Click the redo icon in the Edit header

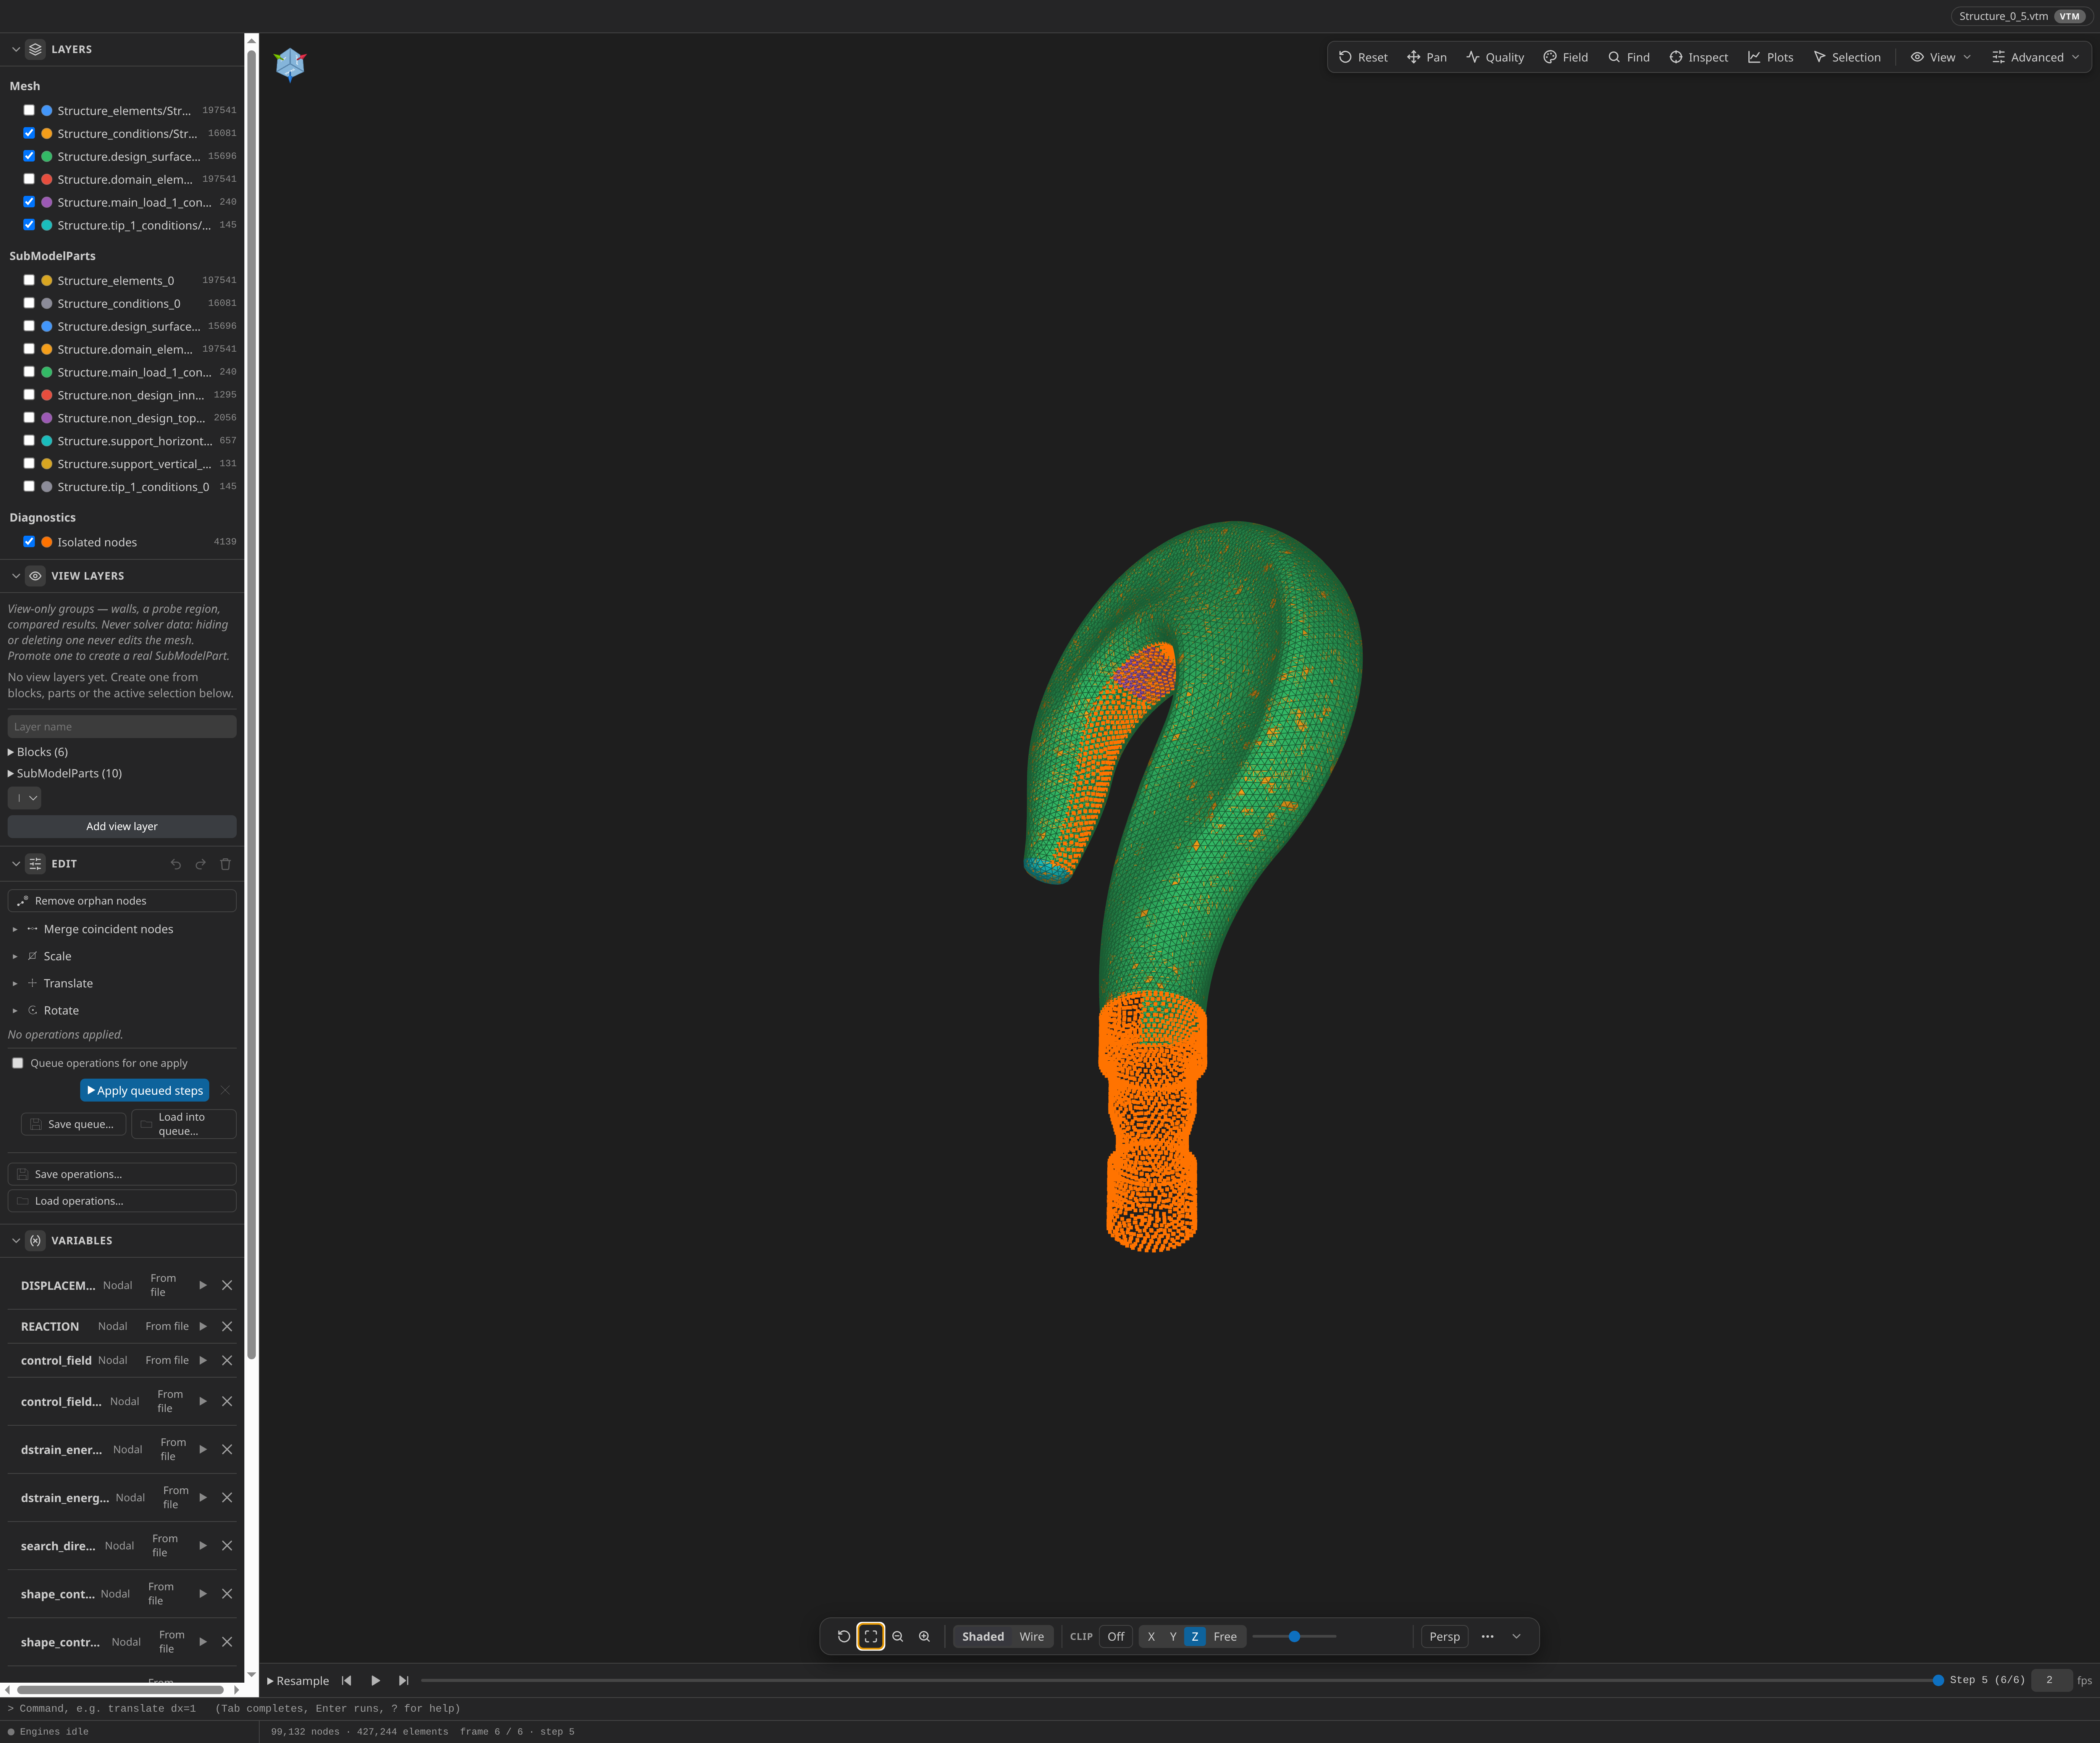point(200,864)
